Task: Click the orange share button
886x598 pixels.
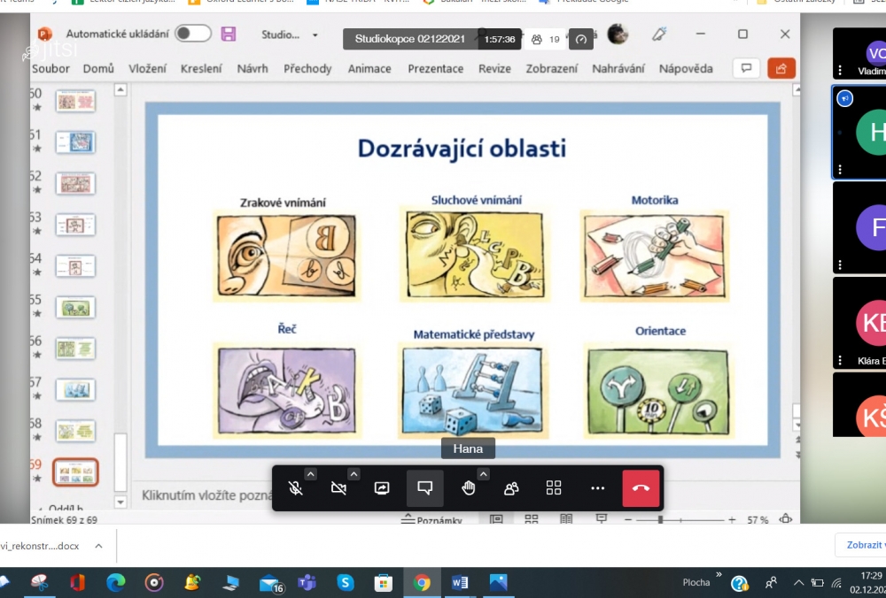Action: 781,68
